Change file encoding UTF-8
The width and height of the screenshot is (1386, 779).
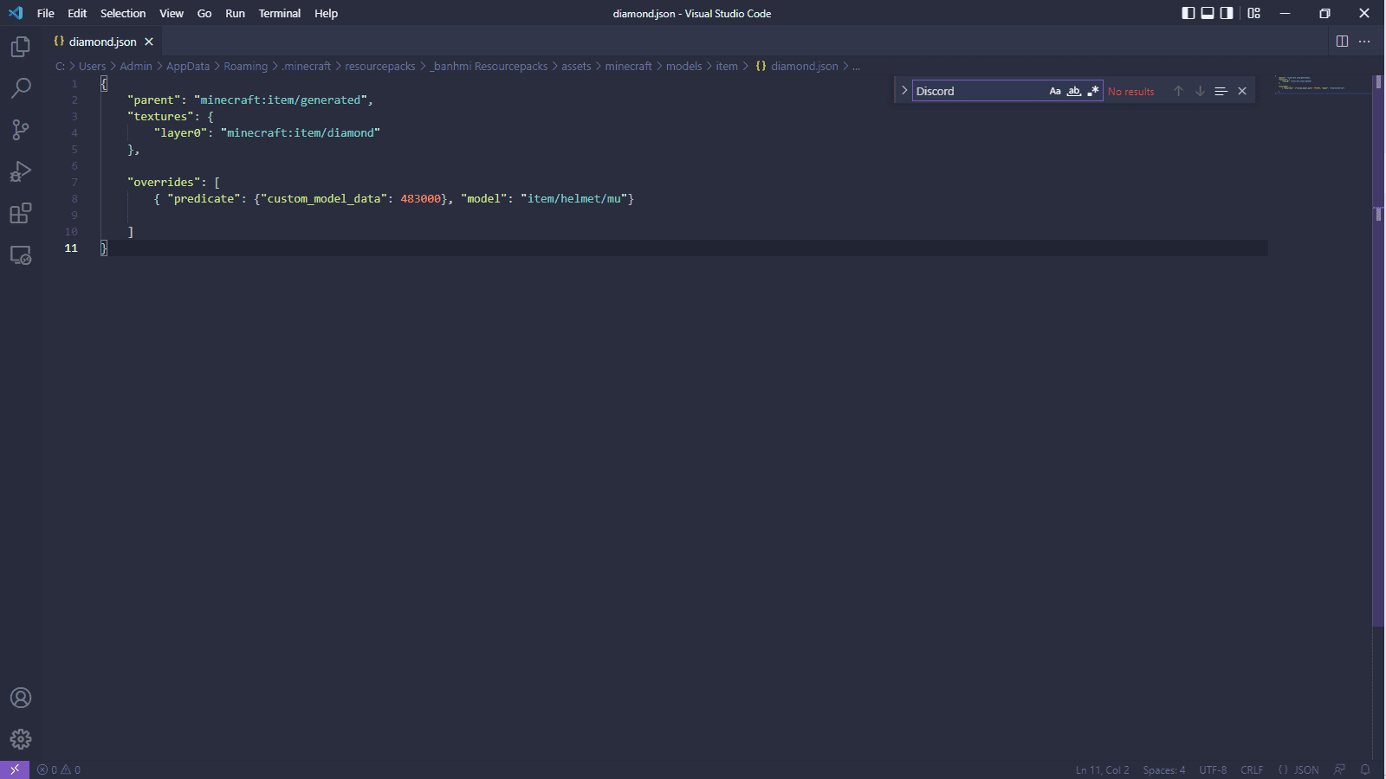1213,769
